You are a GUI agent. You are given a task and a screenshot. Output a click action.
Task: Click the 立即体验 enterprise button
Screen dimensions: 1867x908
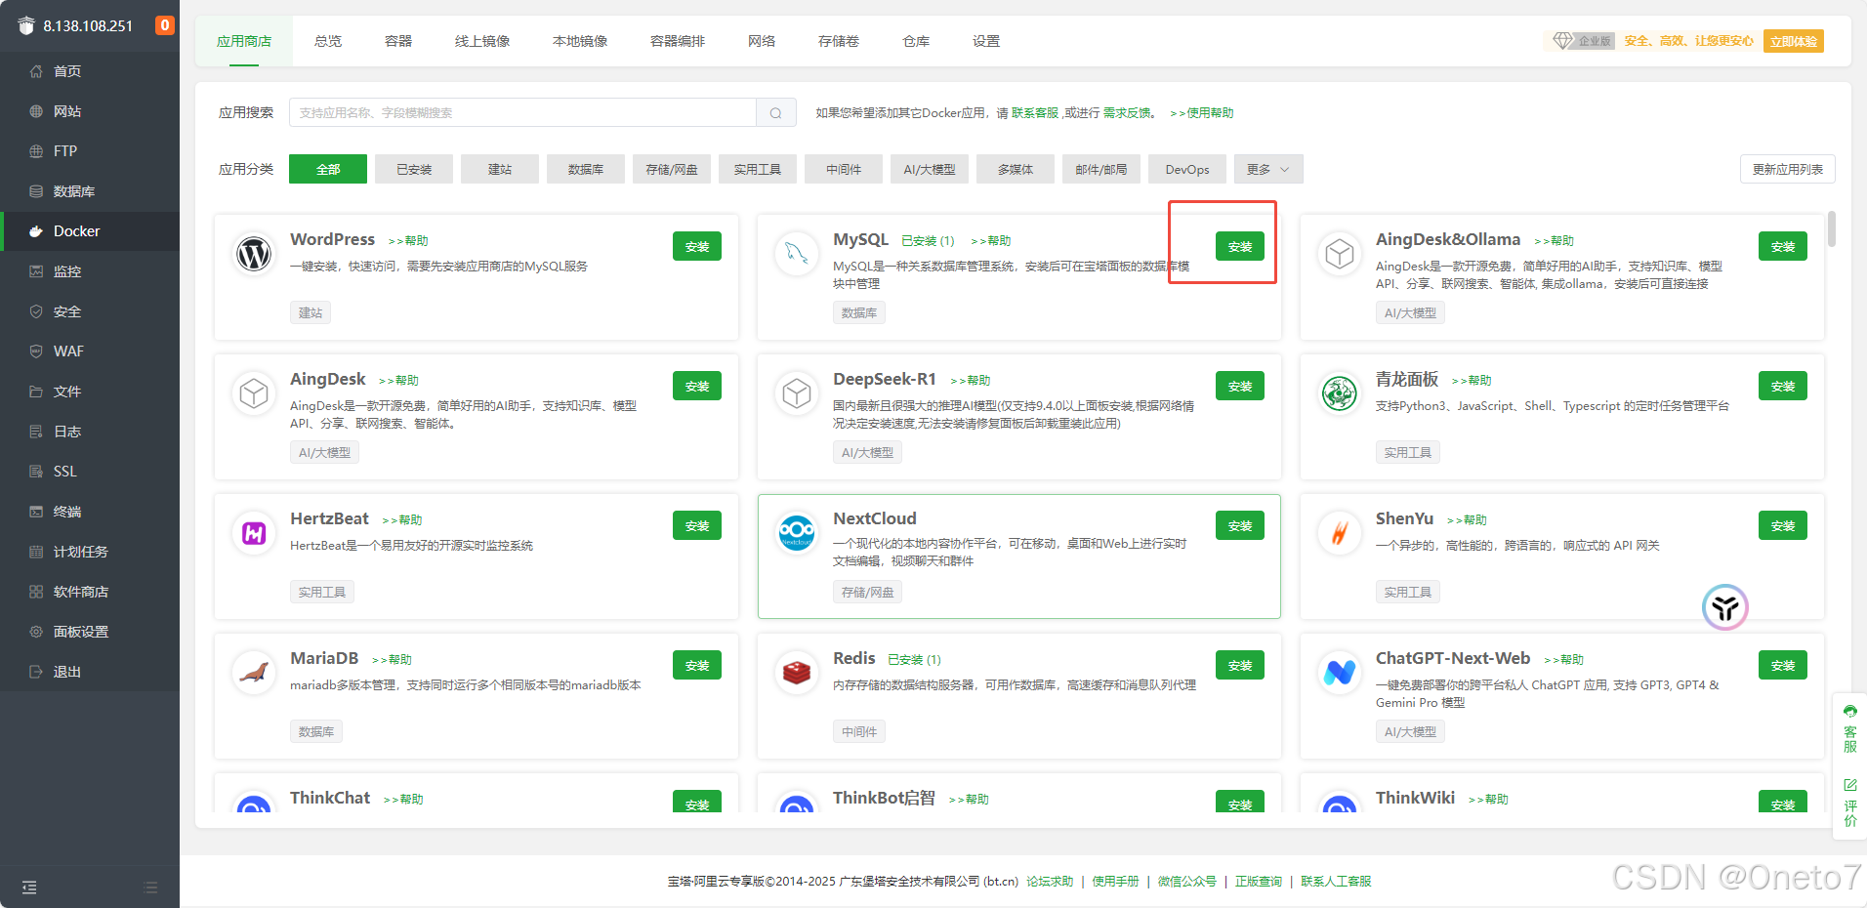[1794, 41]
